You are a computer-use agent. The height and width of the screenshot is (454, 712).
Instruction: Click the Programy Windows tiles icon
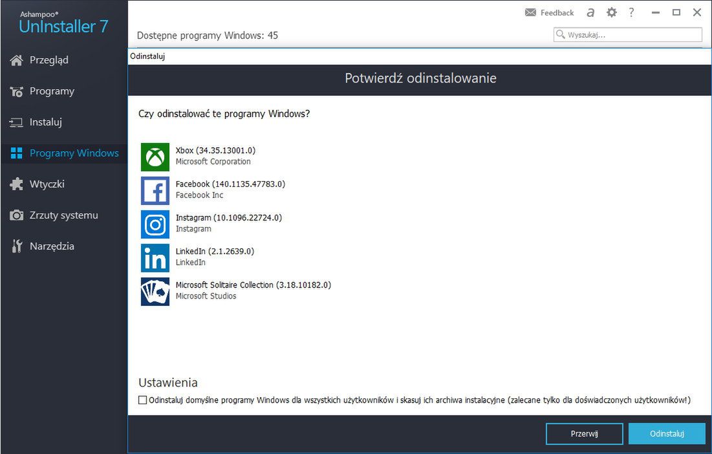(16, 153)
